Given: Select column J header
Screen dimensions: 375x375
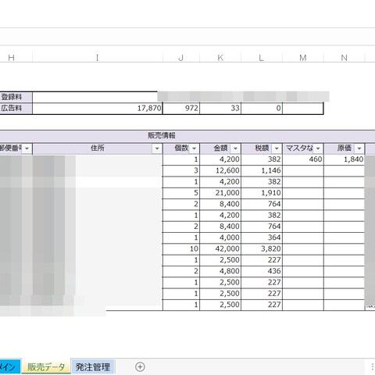Looking at the screenshot, I should 181,58.
